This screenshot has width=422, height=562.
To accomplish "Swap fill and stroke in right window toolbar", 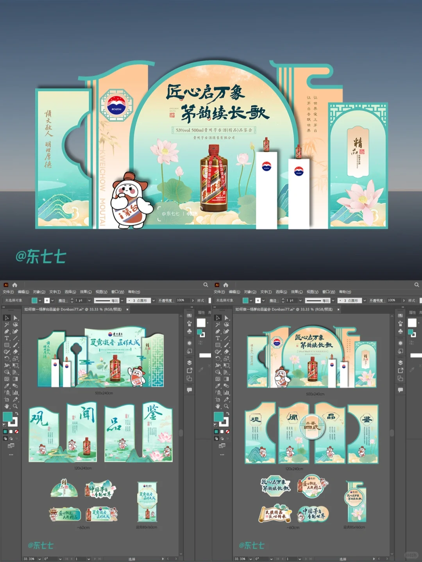I will tap(227, 414).
